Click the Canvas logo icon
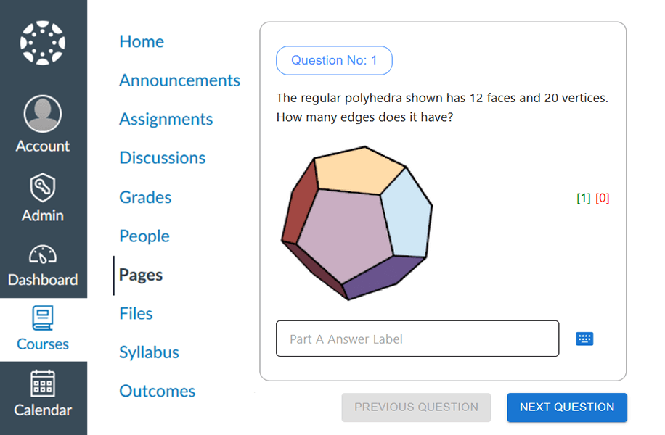Image resolution: width=665 pixels, height=435 pixels. pyautogui.click(x=43, y=43)
